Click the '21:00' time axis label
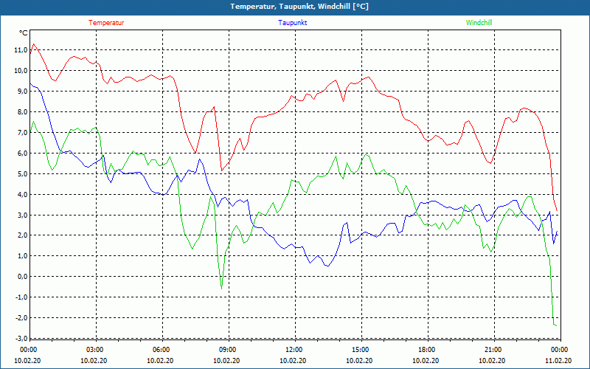The height and width of the screenshot is (369, 590). click(493, 349)
